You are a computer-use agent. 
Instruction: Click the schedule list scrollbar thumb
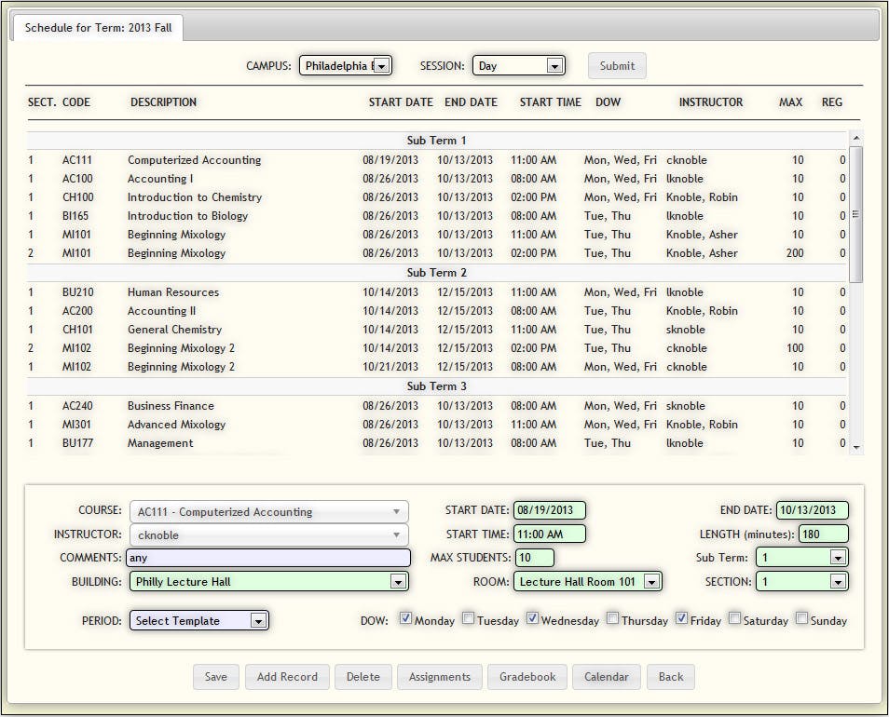pos(856,214)
